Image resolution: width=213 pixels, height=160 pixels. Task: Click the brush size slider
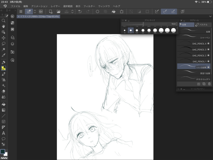tap(143, 24)
